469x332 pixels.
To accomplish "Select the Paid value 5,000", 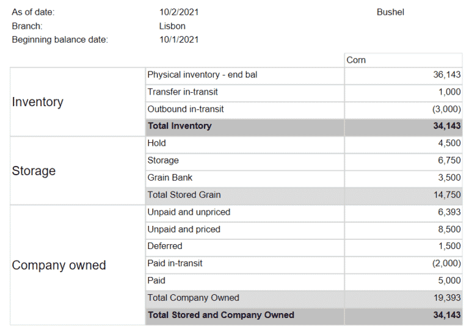I will coord(449,281).
